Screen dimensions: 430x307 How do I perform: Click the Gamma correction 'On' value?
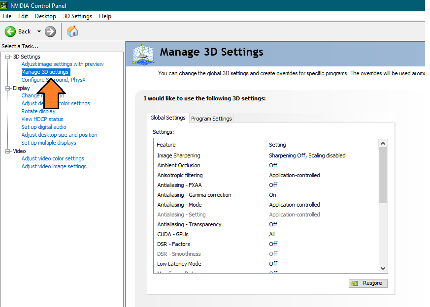click(272, 195)
